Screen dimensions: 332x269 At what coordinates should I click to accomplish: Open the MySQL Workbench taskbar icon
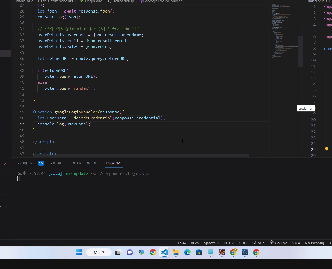click(x=245, y=252)
